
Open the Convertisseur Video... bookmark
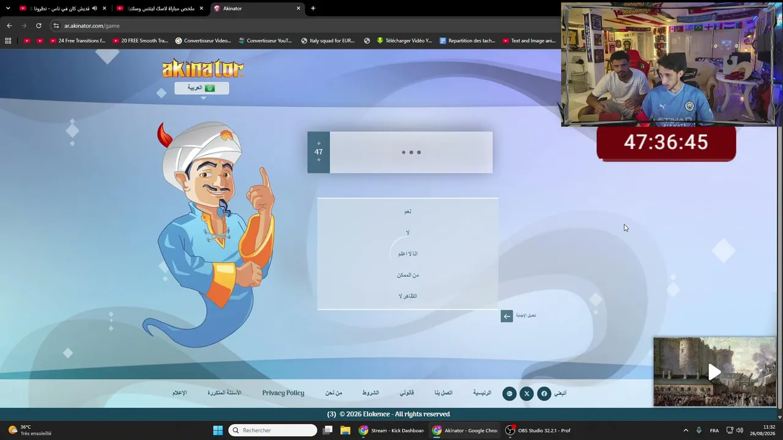point(203,41)
